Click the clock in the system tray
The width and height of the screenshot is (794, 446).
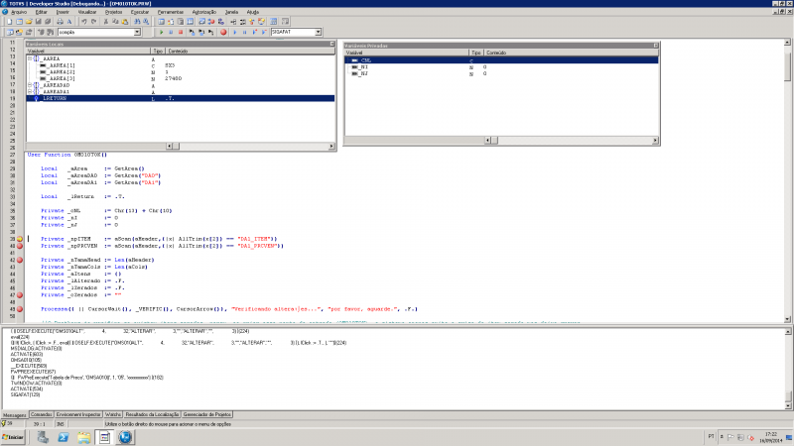pyautogui.click(x=771, y=437)
